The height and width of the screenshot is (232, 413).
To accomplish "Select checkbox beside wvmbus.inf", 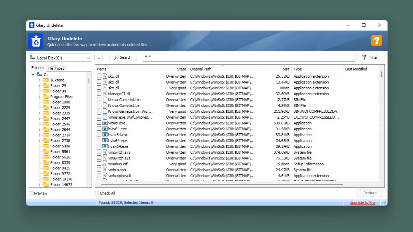I will click(x=99, y=164).
